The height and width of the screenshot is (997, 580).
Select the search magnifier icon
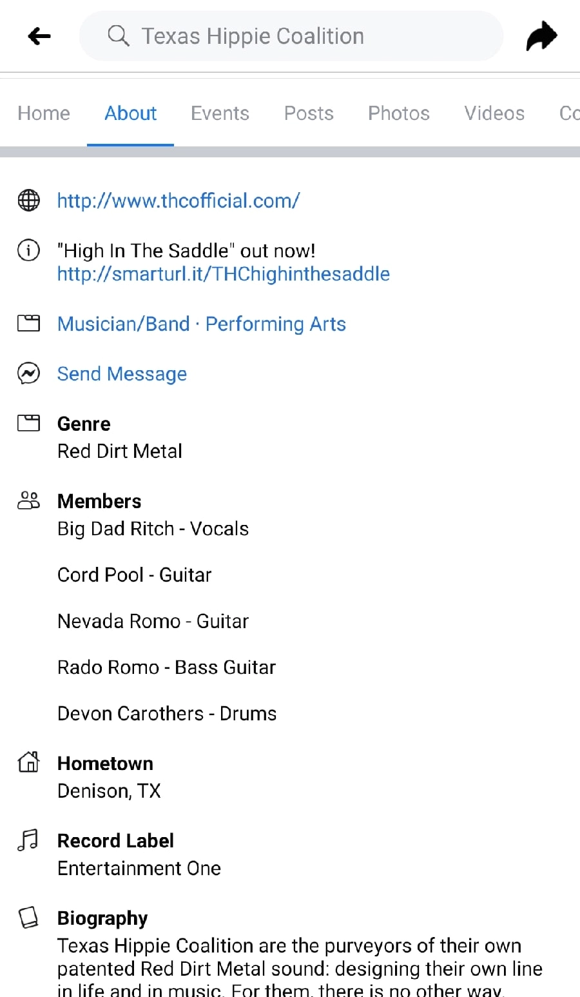click(119, 35)
